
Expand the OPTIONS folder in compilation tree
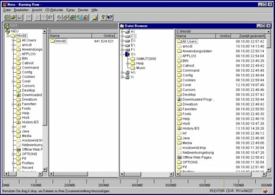point(13,154)
